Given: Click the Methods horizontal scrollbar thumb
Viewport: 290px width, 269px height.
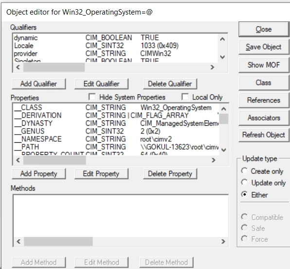Looking at the screenshot, I should tap(58, 241).
